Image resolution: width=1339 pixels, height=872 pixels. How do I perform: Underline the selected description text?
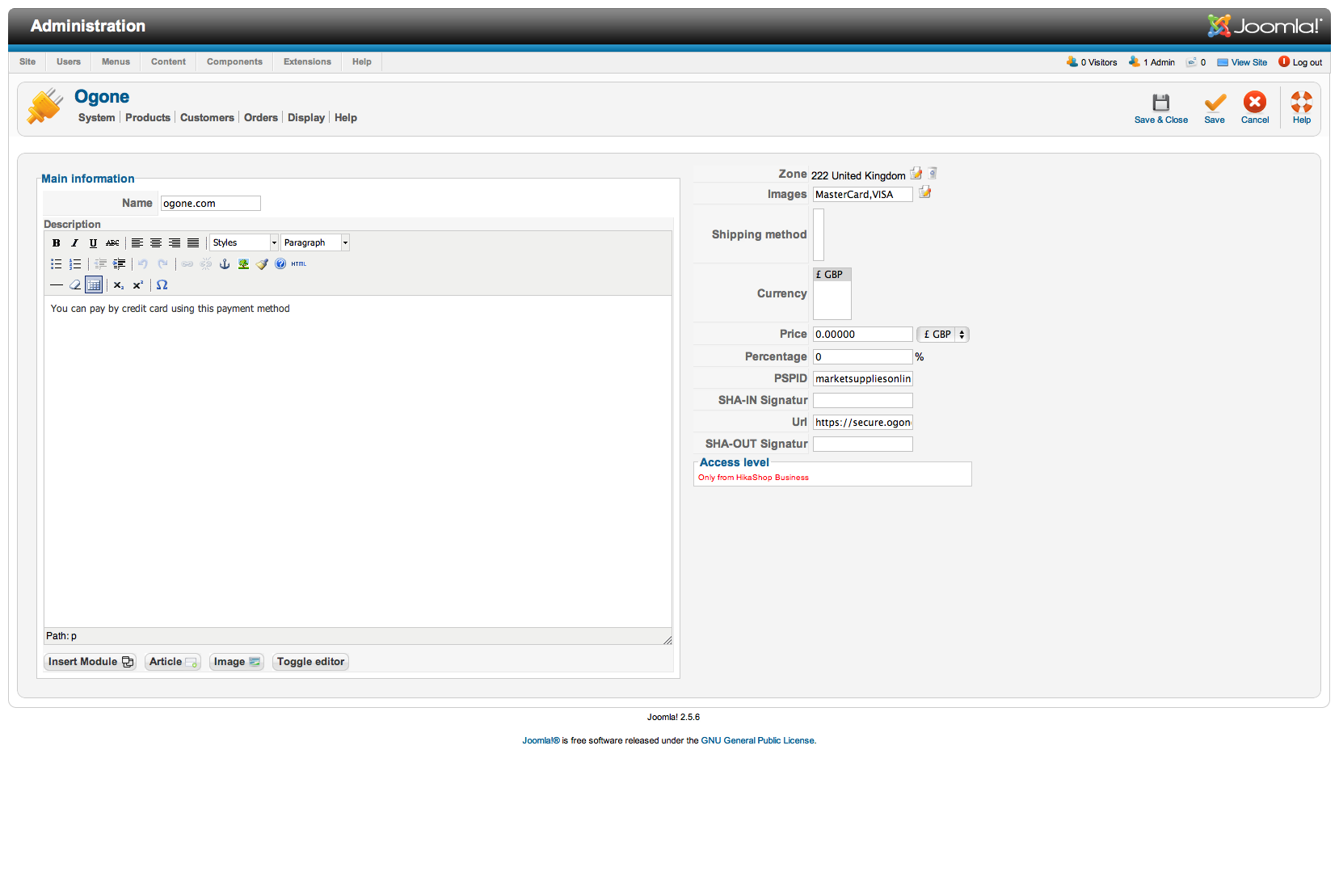pyautogui.click(x=94, y=242)
